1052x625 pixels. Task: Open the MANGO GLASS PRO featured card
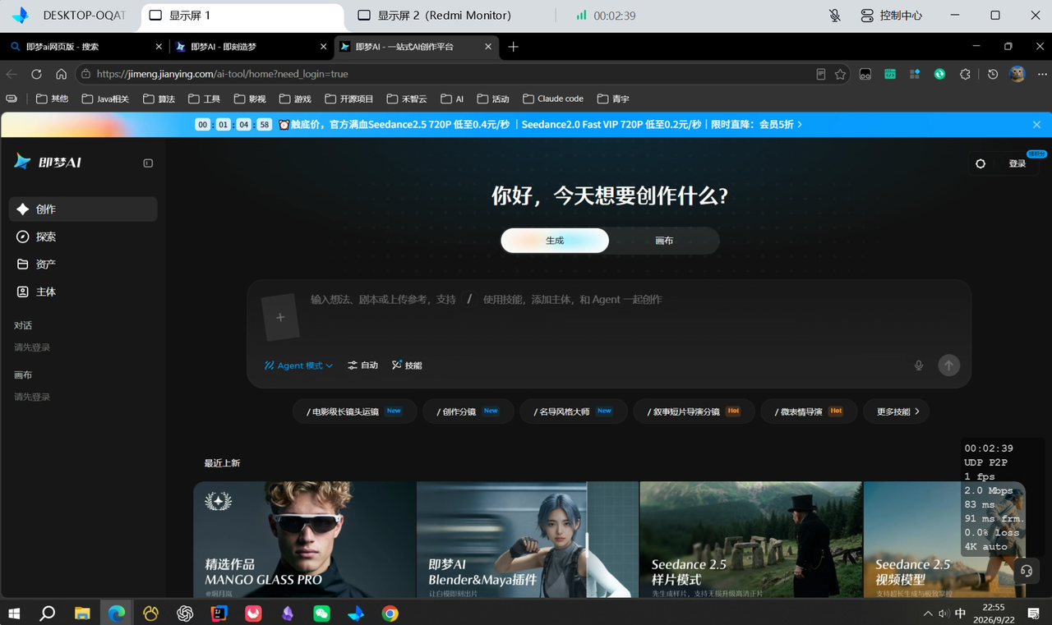point(305,540)
